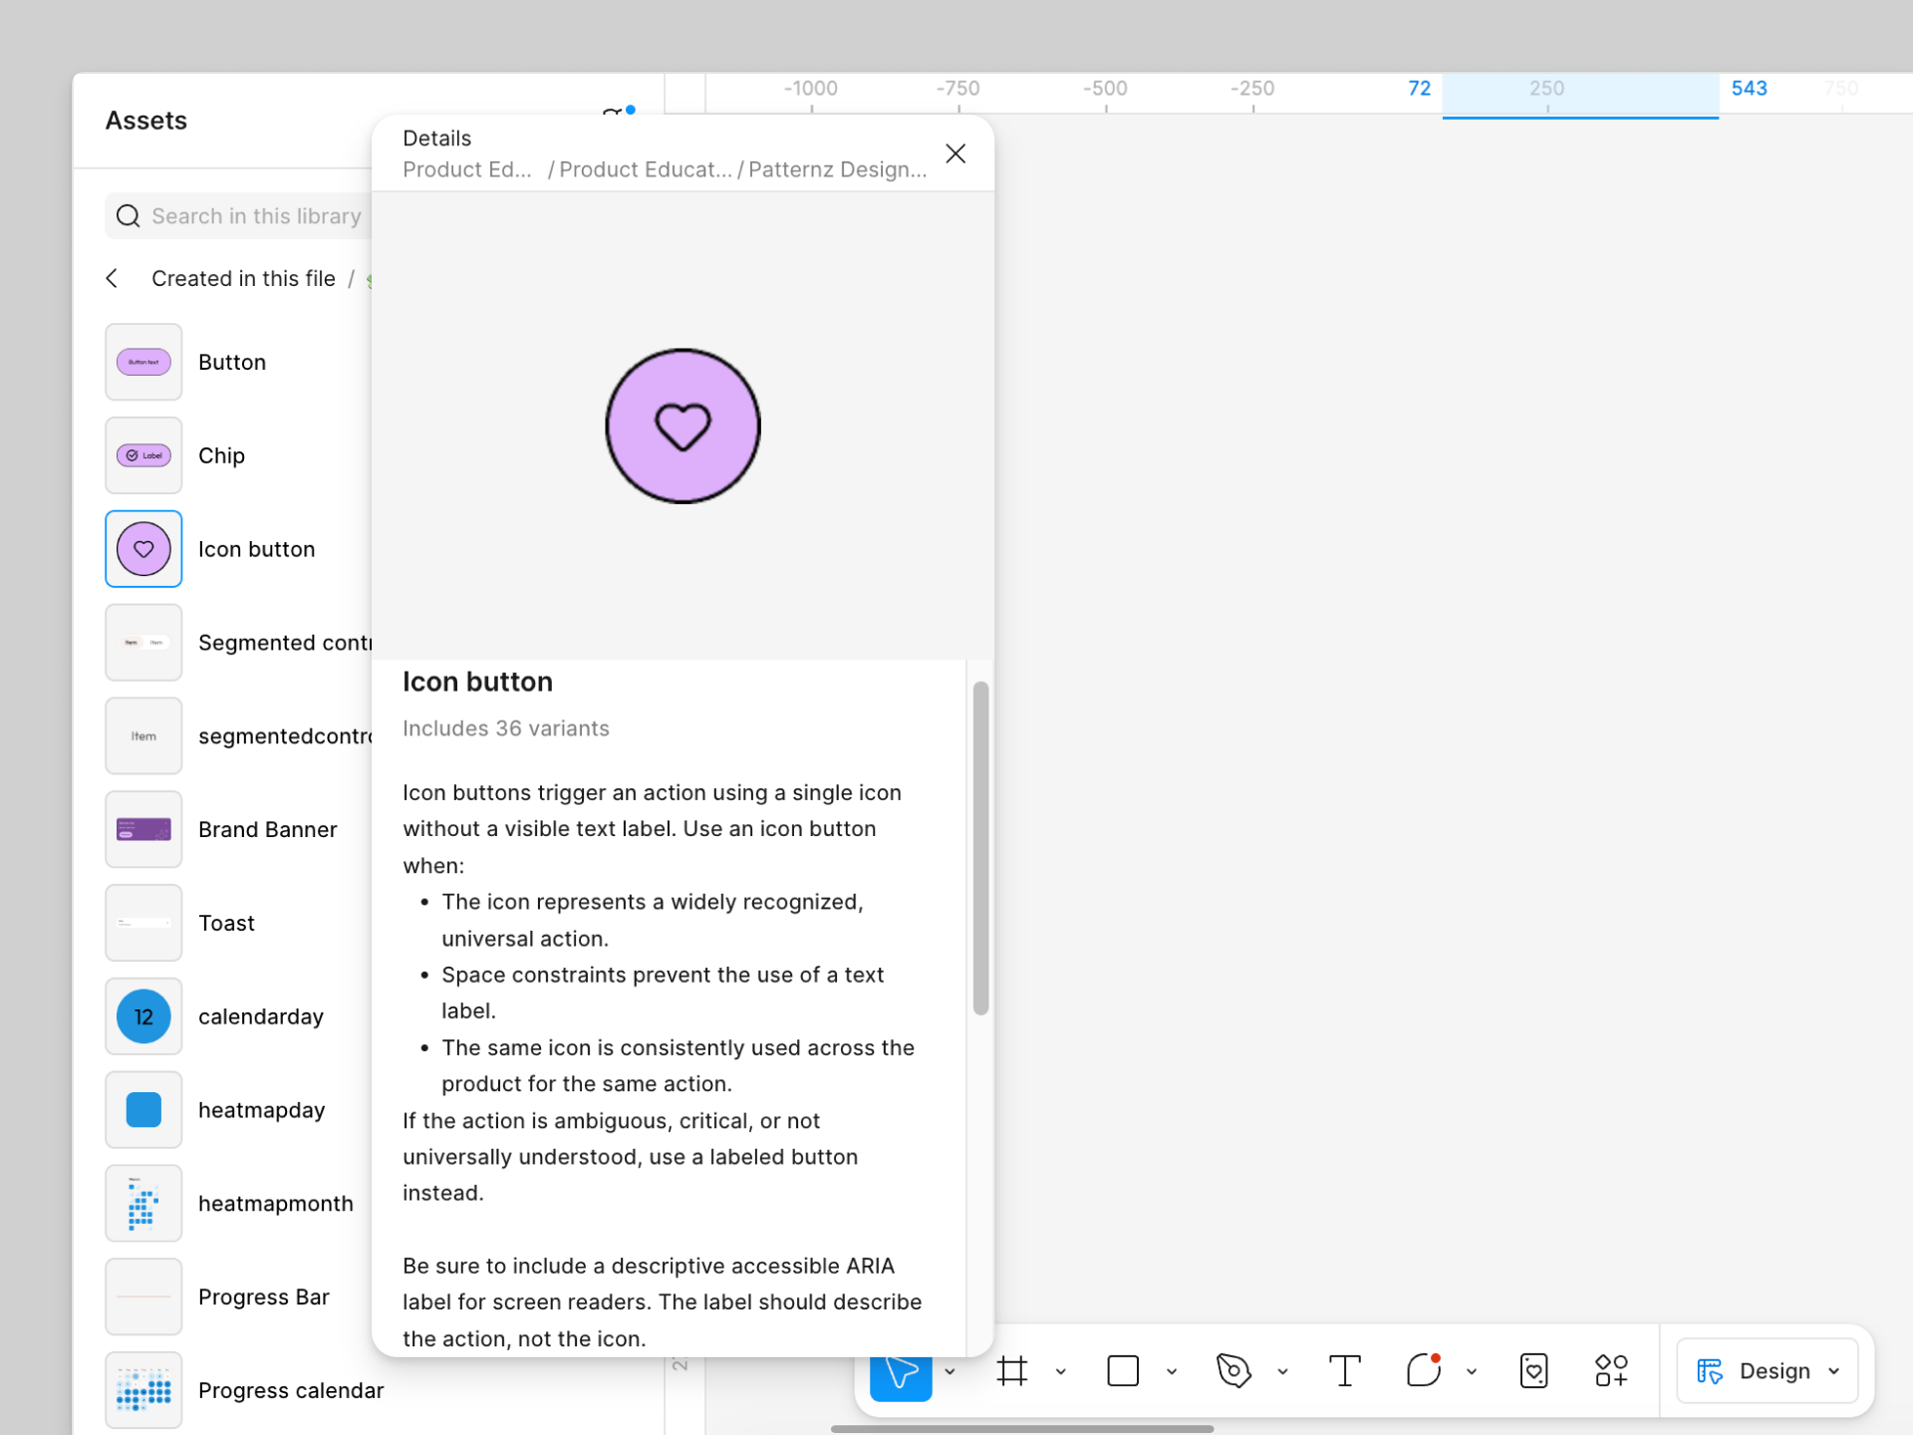Select the Rectangle shape tool

coord(1122,1371)
